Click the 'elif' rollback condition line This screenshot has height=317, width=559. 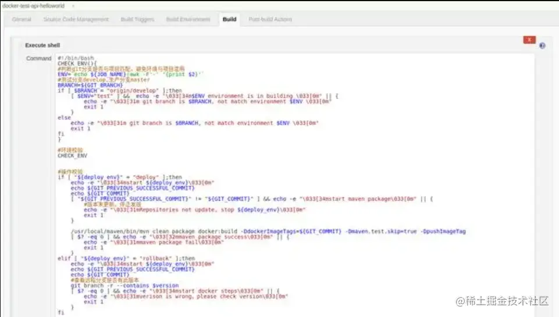click(x=126, y=258)
